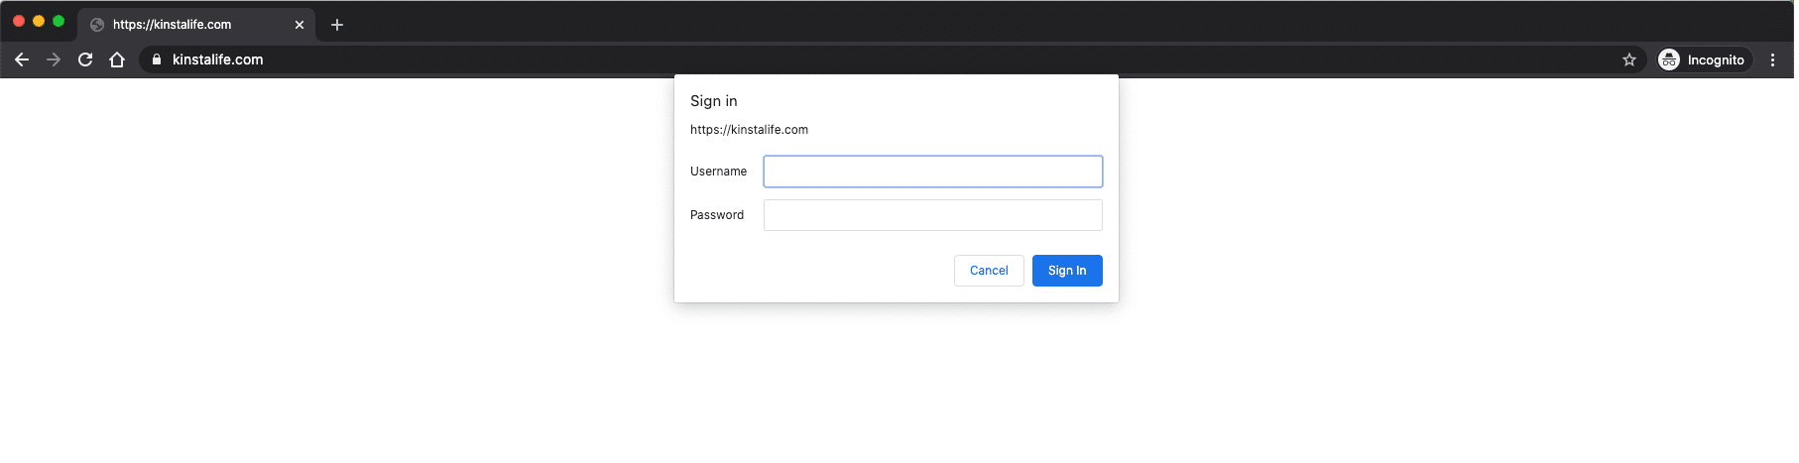Minimize the browser with yellow button
This screenshot has width=1799, height=463.
pyautogui.click(x=39, y=21)
